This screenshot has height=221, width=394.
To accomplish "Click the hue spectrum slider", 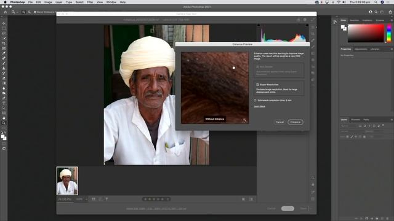I will pyautogui.click(x=389, y=33).
